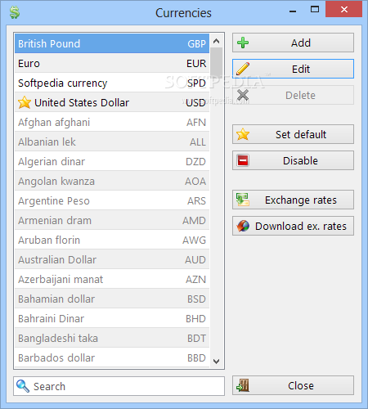Click the grey X Delete icon
Screen dimensions: 368x409
(243, 95)
